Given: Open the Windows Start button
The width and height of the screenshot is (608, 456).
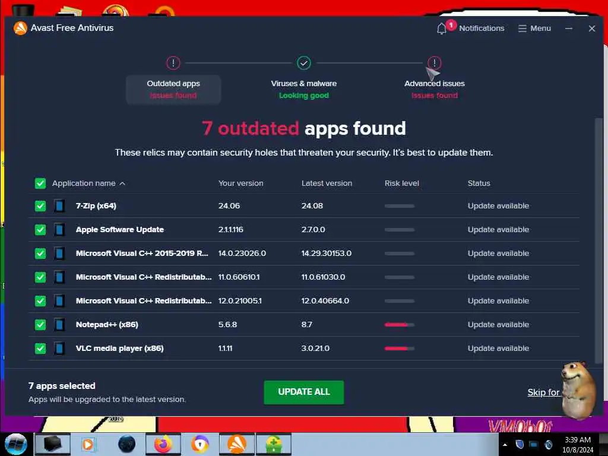Looking at the screenshot, I should pyautogui.click(x=15, y=444).
